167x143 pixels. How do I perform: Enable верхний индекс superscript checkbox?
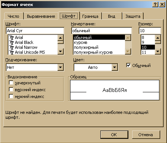point(11,90)
